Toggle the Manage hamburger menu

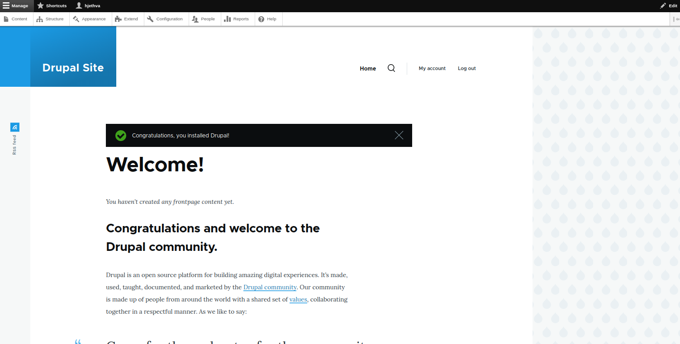coord(16,6)
